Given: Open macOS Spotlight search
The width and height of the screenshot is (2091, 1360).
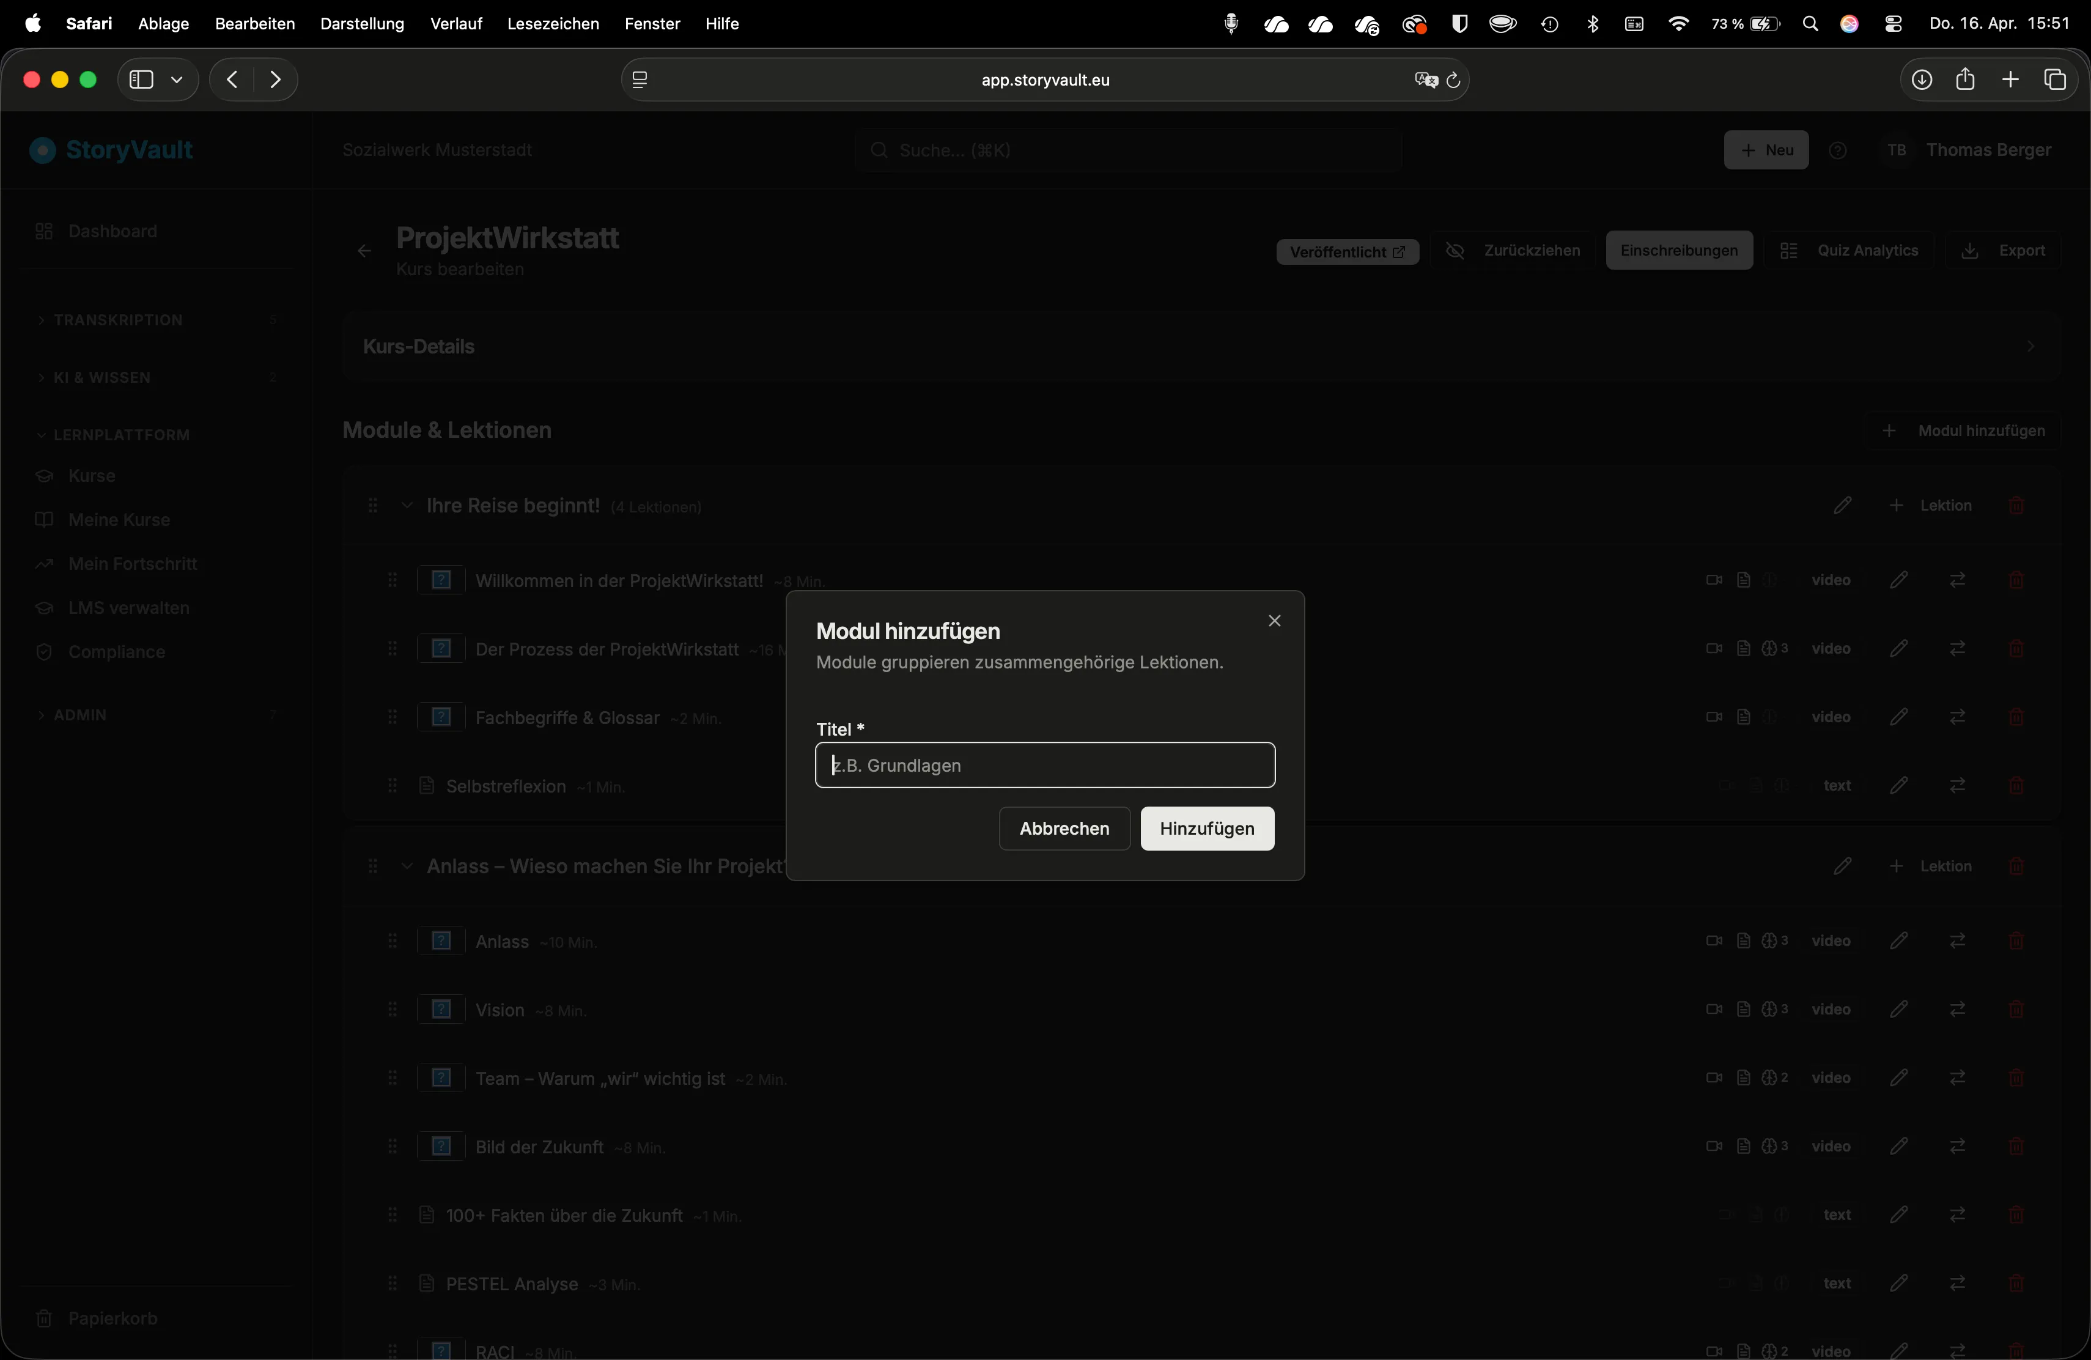Looking at the screenshot, I should coord(1810,24).
